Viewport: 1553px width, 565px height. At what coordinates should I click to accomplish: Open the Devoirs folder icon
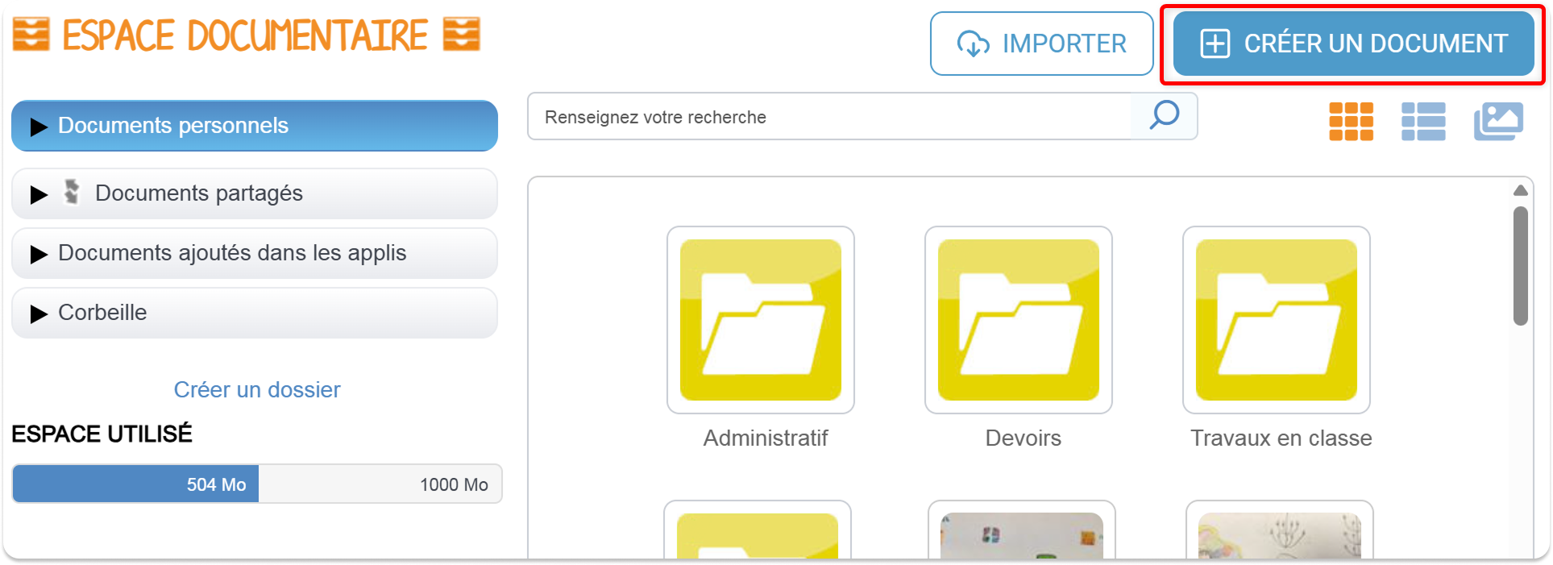tap(1019, 320)
